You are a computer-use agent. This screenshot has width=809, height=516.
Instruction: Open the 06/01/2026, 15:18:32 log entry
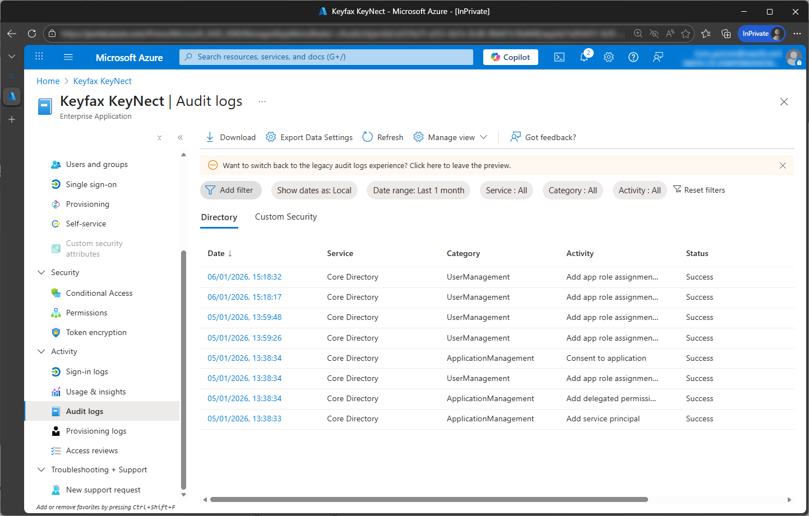click(x=244, y=277)
